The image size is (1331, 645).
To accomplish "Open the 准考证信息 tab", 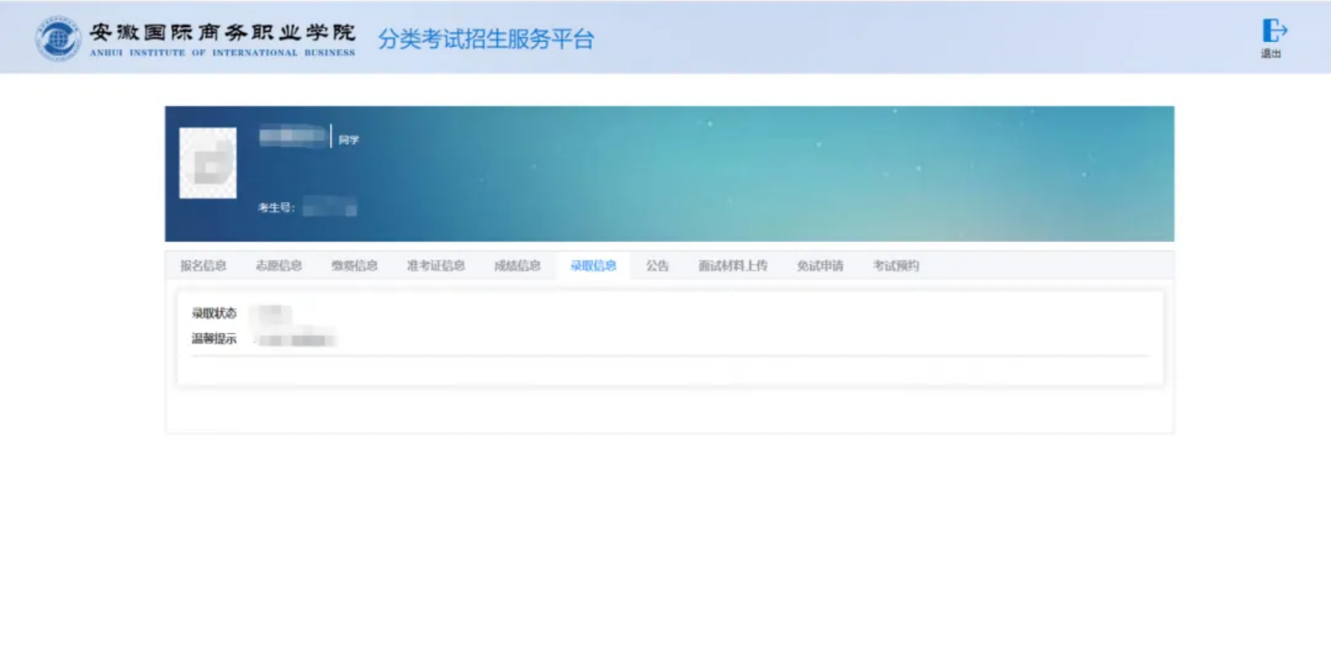I will pos(435,265).
